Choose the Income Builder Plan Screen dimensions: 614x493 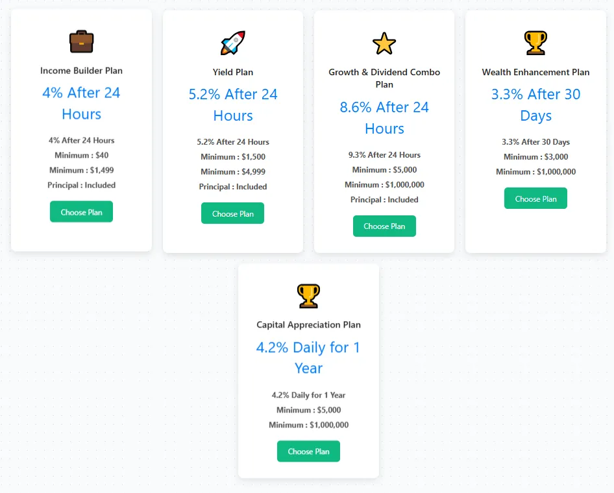point(81,212)
